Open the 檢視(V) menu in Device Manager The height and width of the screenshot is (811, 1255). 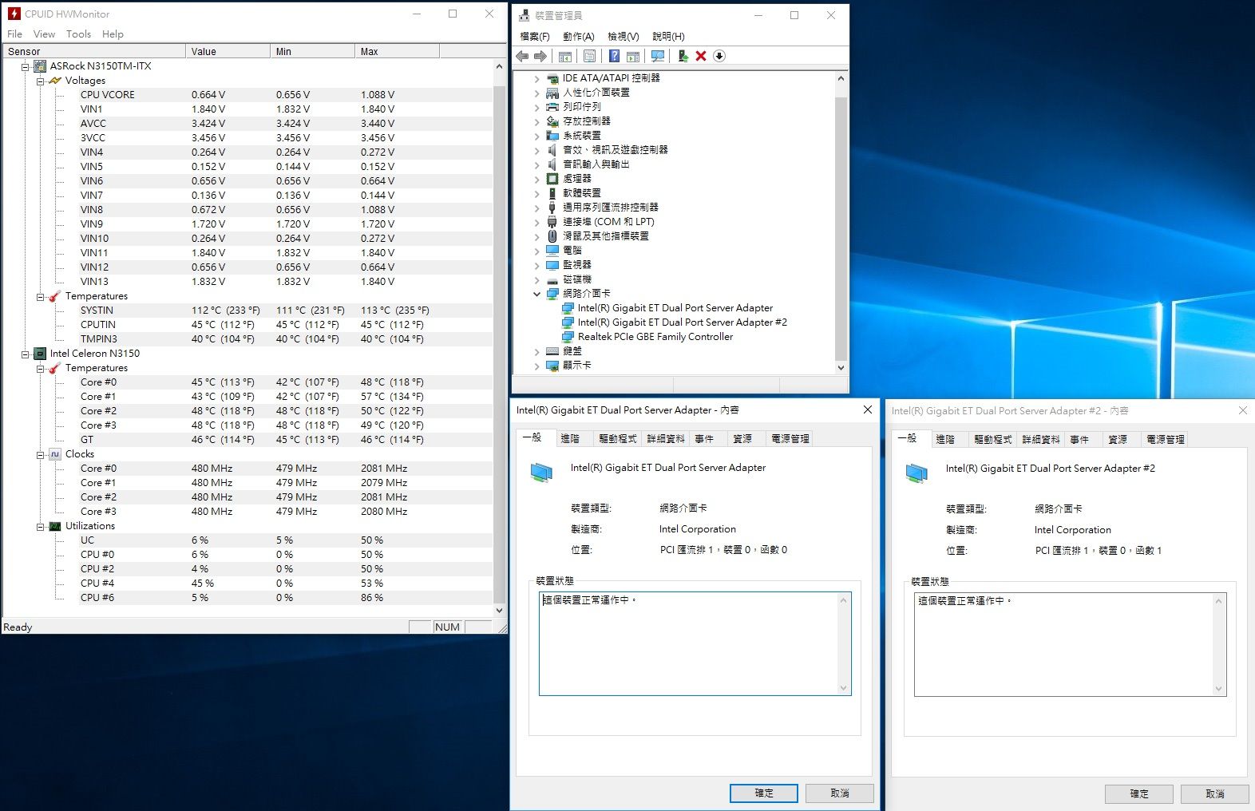[624, 37]
